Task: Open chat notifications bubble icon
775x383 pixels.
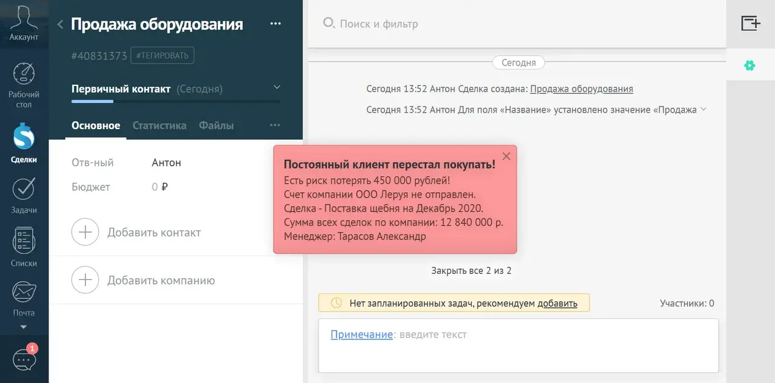Action: [24, 359]
